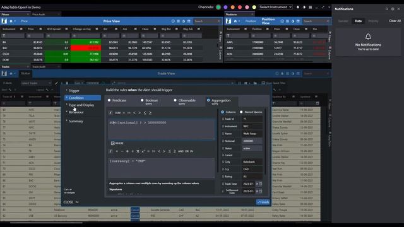The width and height of the screenshot is (404, 227).
Task: Open Position View Filters side panel
Action: coord(330,37)
